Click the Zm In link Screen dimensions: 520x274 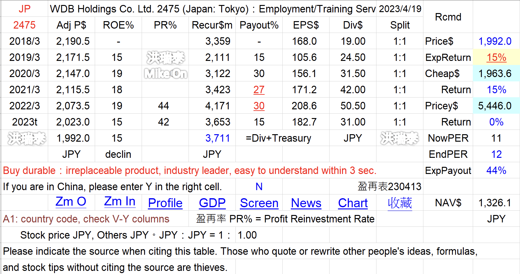coord(120,202)
